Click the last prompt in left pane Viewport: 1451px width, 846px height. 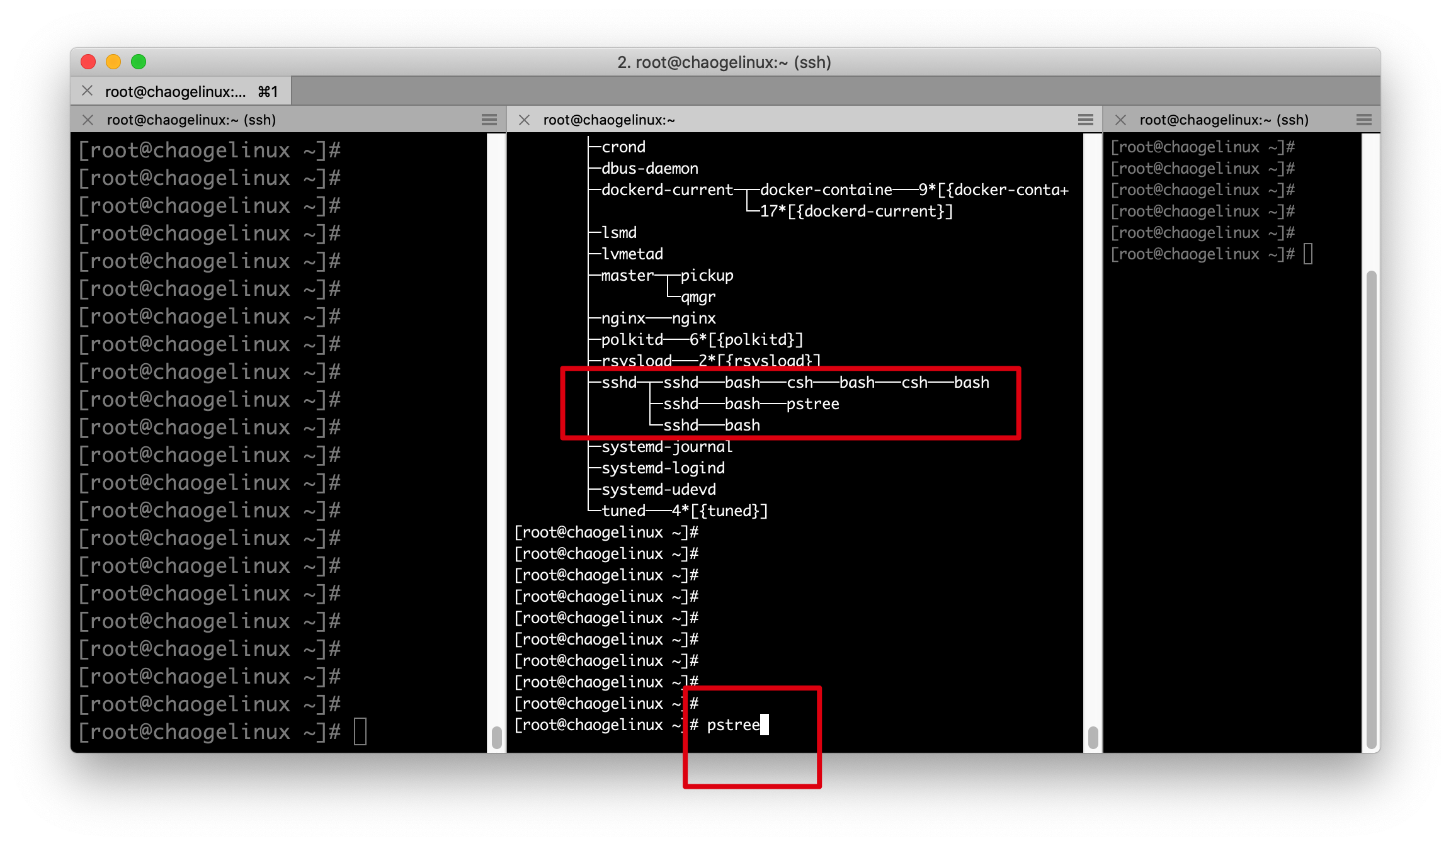[x=210, y=732]
